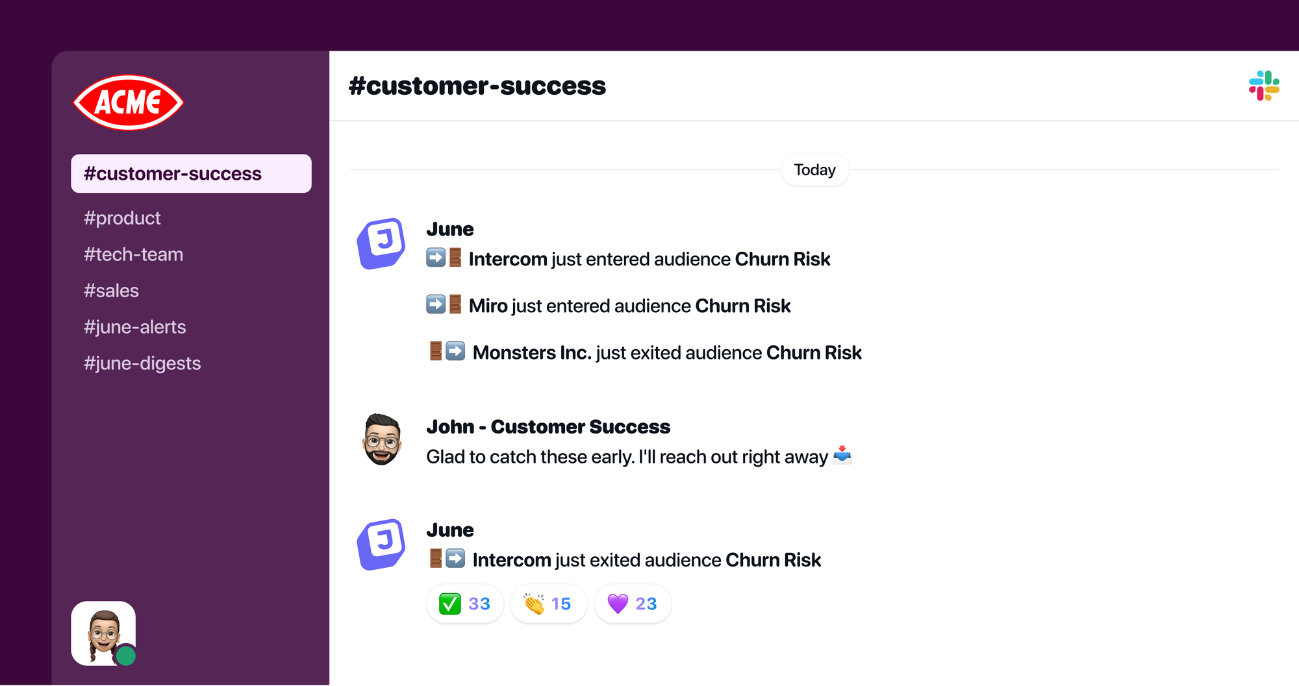Click the Monsters Inc. company name
This screenshot has height=686, width=1299.
[x=532, y=352]
